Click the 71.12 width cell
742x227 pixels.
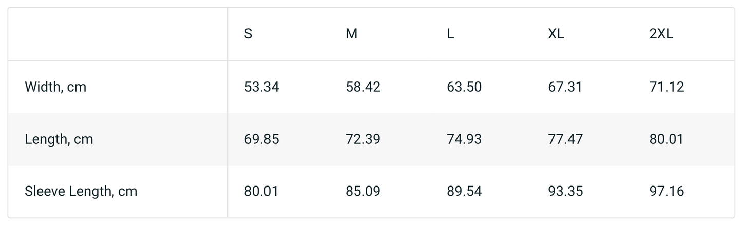click(x=667, y=87)
